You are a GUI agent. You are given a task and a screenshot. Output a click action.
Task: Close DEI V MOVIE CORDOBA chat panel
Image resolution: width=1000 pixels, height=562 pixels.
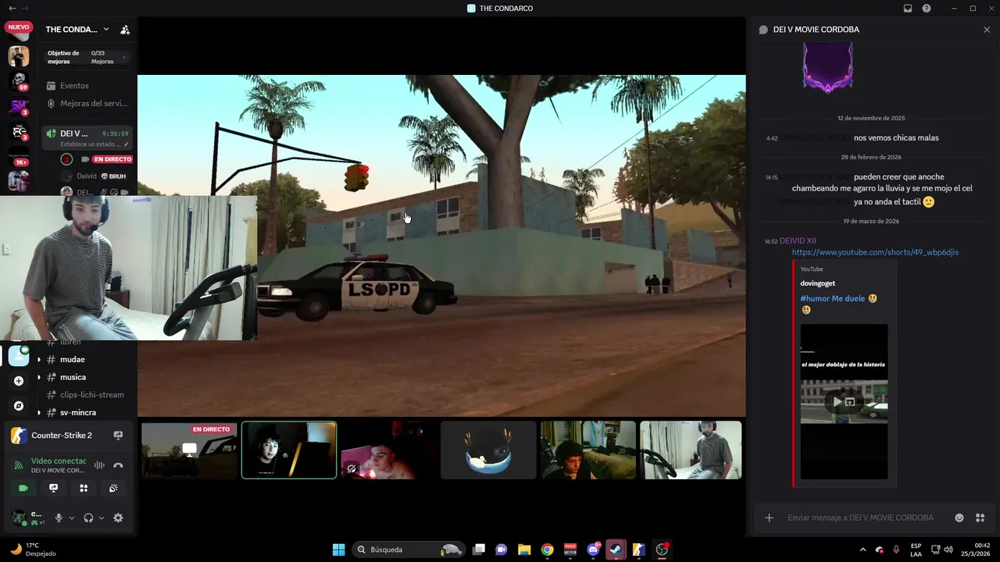[x=987, y=30]
